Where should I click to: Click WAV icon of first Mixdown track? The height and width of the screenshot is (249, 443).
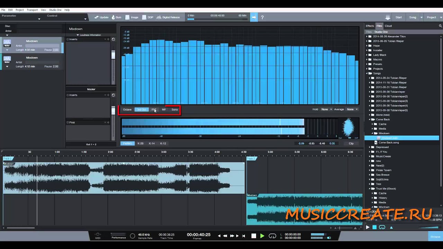point(7,44)
